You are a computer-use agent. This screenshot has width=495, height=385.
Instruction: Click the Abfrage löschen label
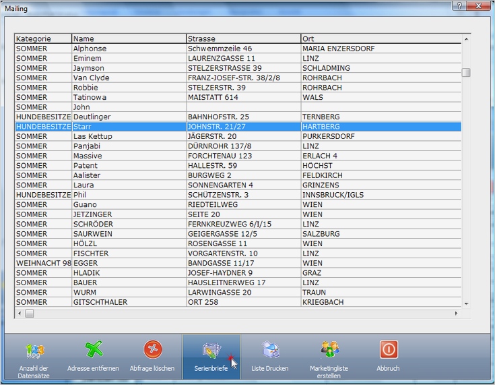click(x=152, y=368)
